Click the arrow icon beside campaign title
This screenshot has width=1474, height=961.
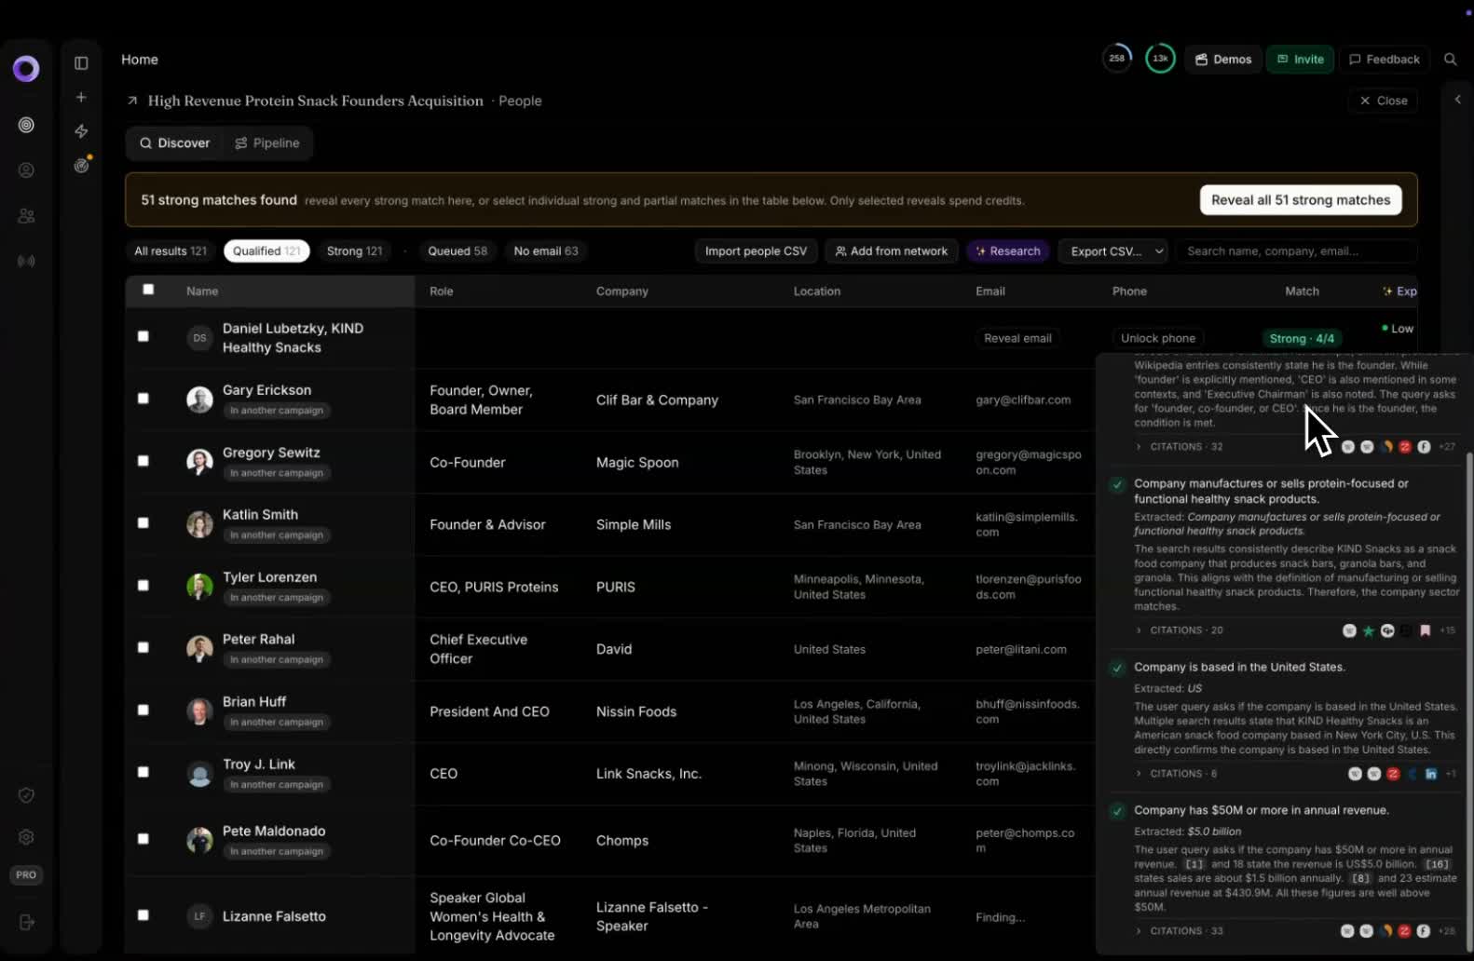click(x=132, y=101)
